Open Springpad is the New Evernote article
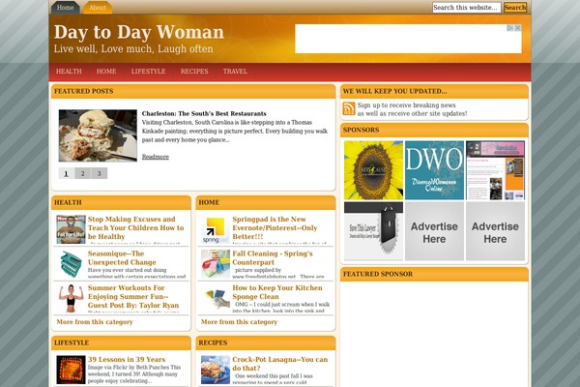 275,227
